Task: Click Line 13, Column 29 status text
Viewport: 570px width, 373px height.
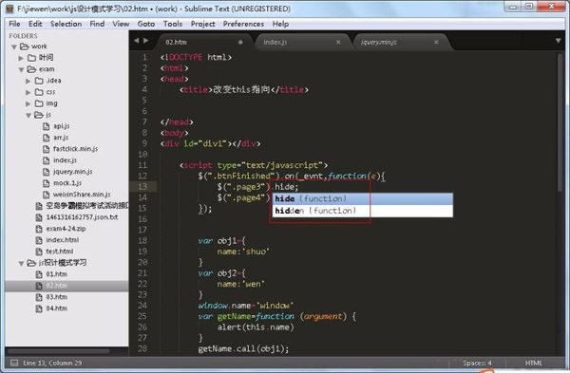Action: [x=52, y=363]
